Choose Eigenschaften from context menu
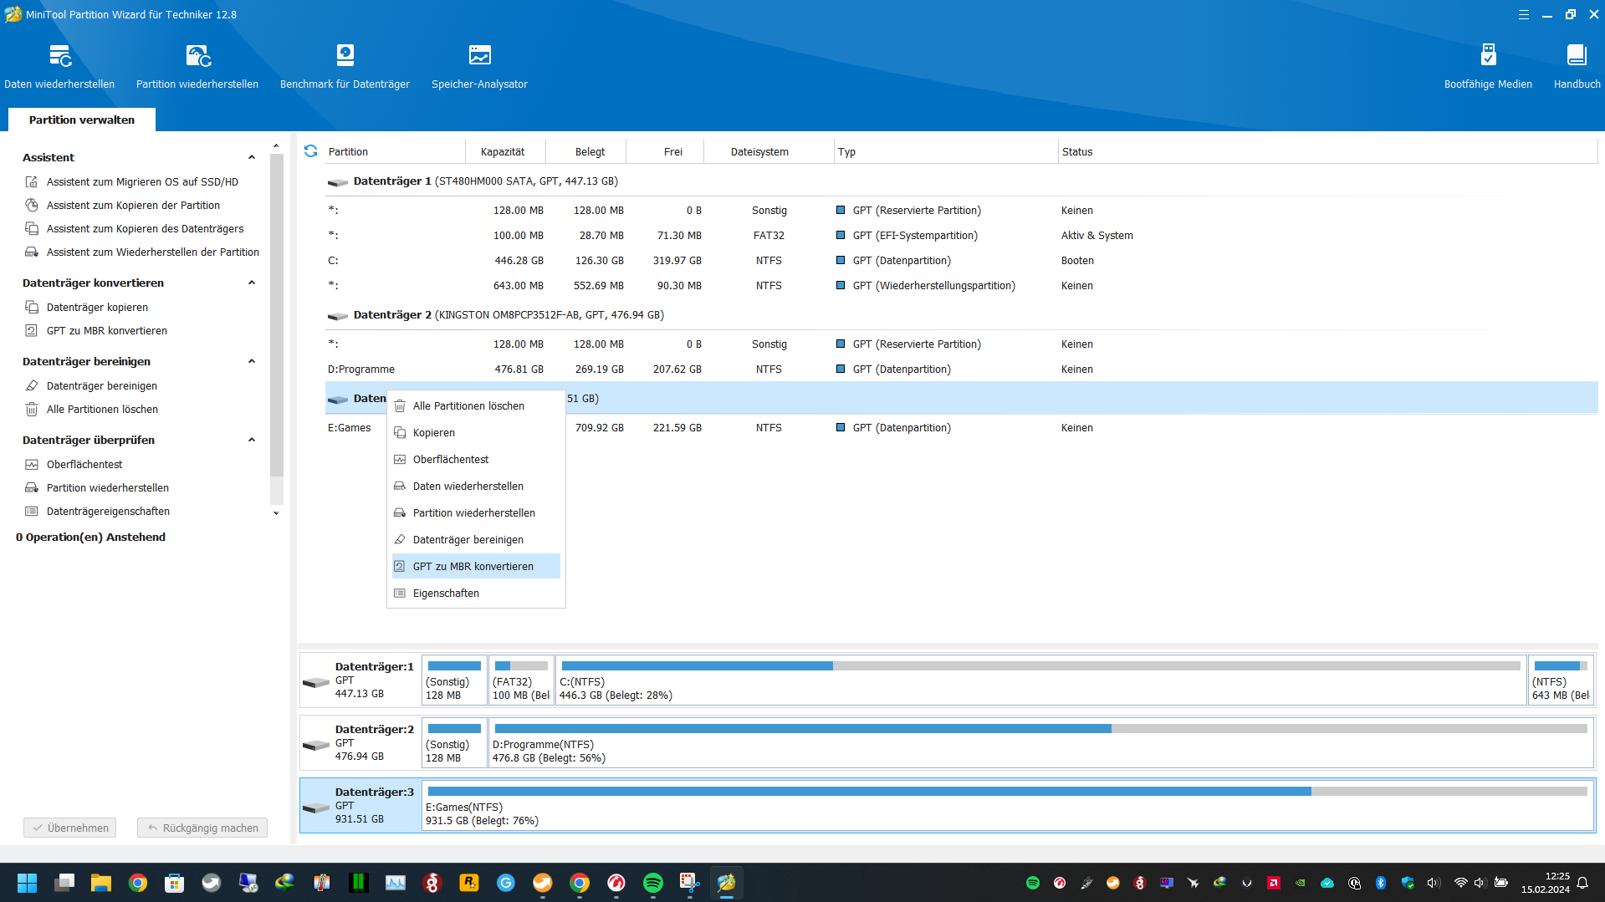 pos(476,594)
